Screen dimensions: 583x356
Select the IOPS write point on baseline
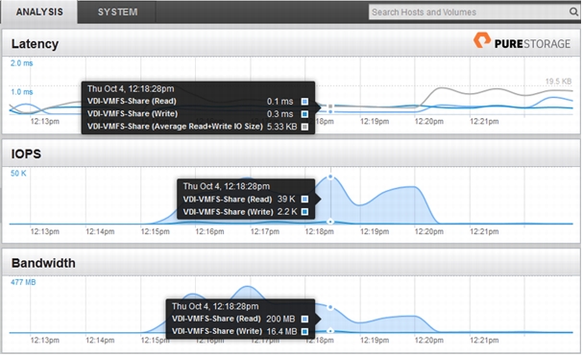(330, 222)
